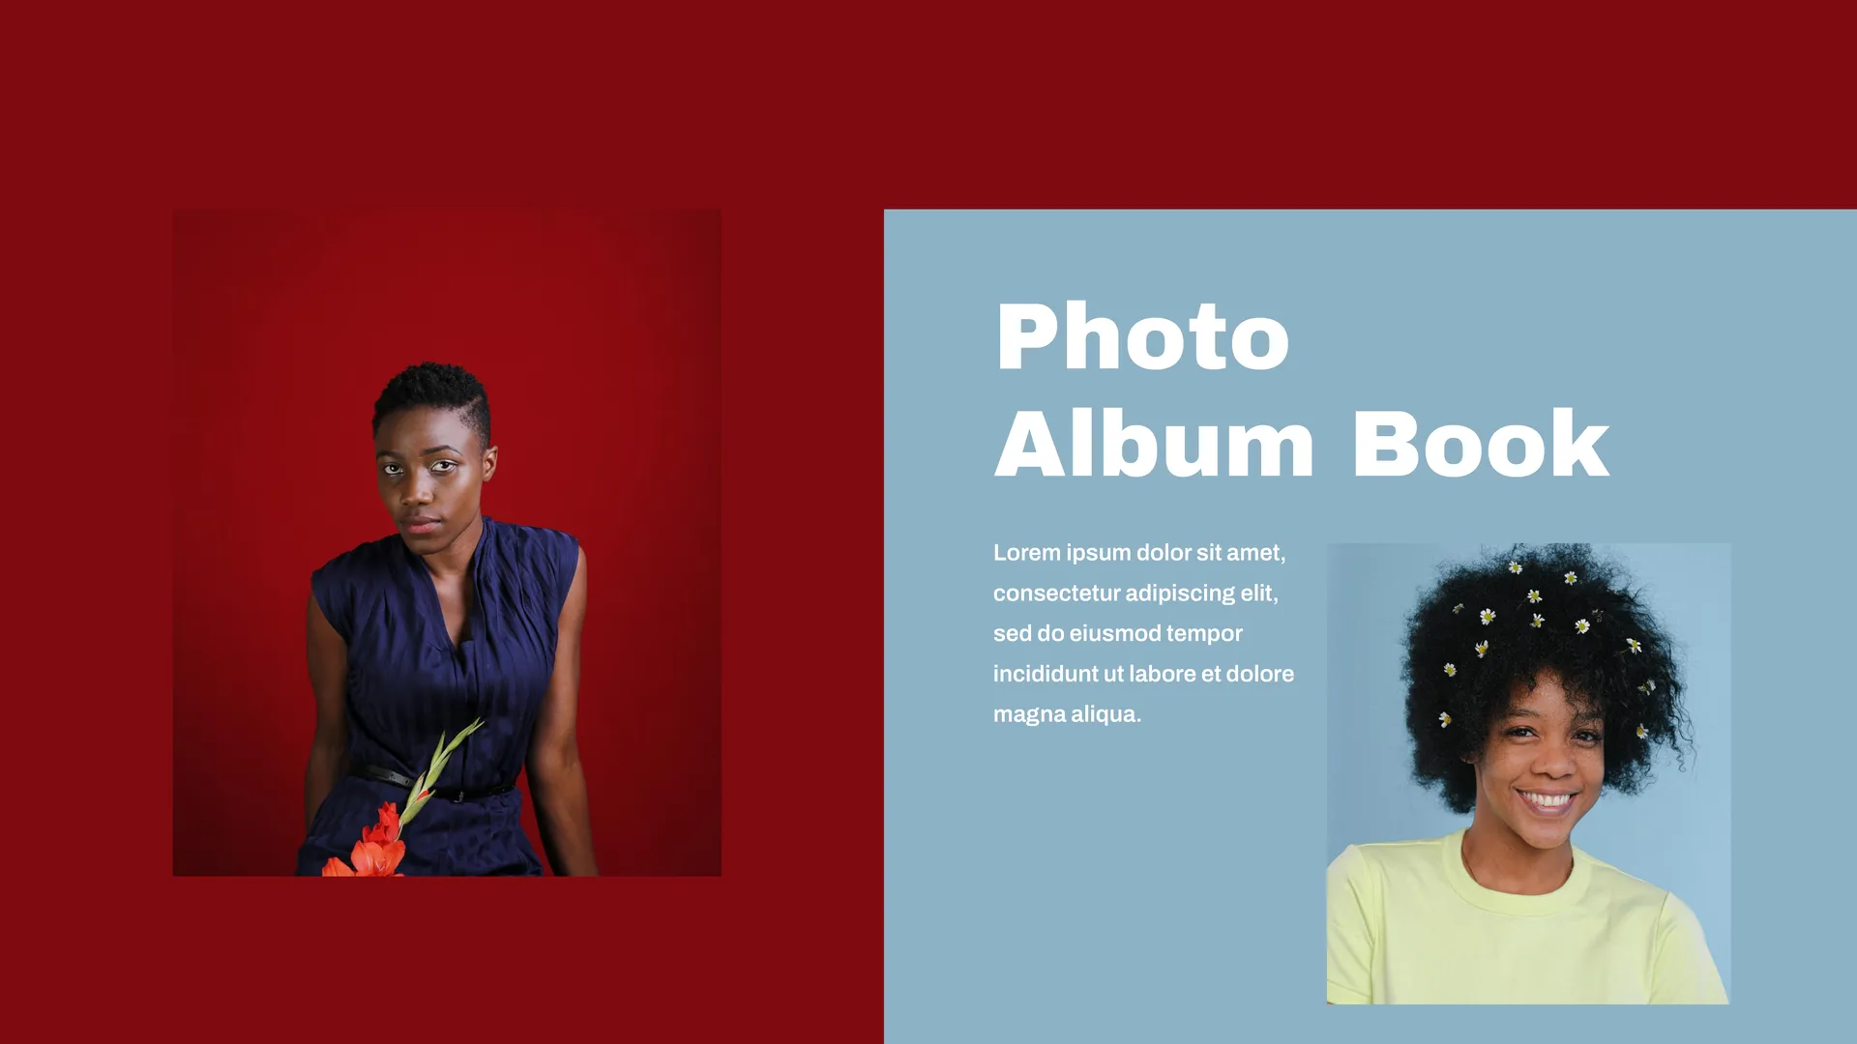Click the "Book" word in the heading
Viewport: 1857px width, 1044px height.
1480,444
